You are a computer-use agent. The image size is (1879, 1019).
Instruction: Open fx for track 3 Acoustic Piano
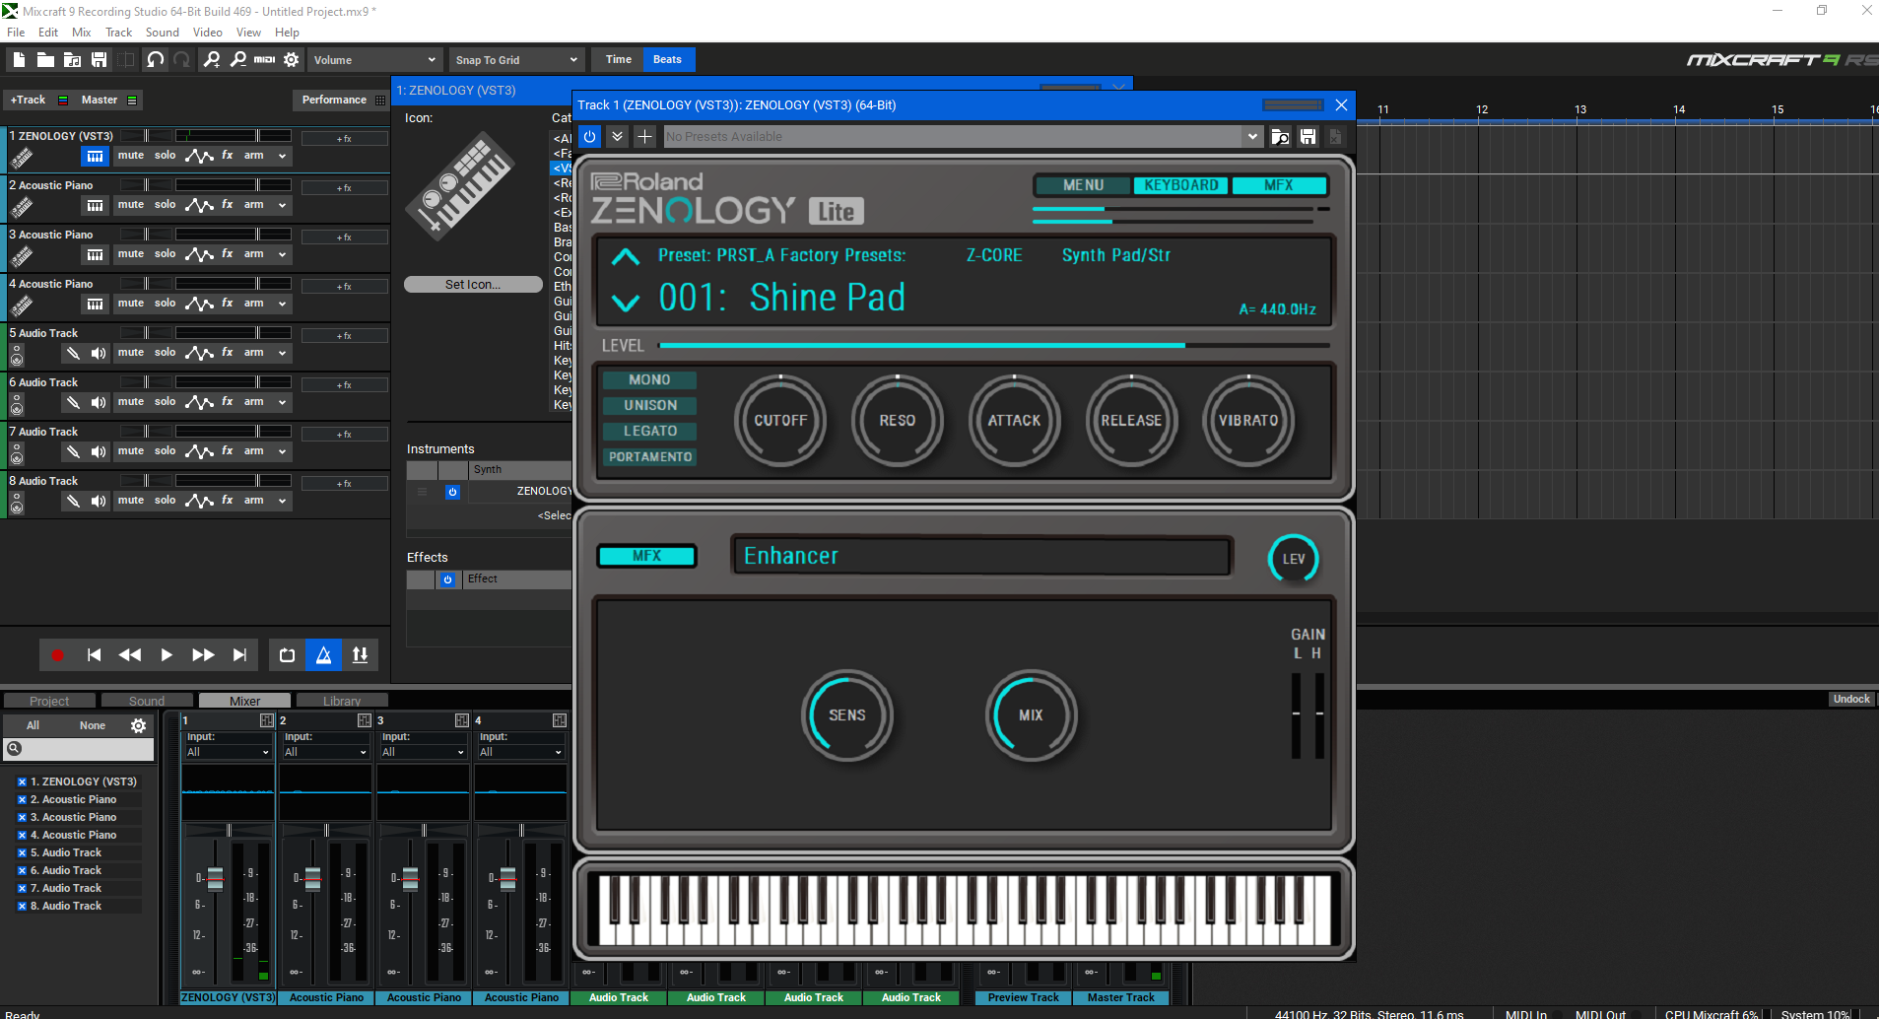tap(228, 254)
